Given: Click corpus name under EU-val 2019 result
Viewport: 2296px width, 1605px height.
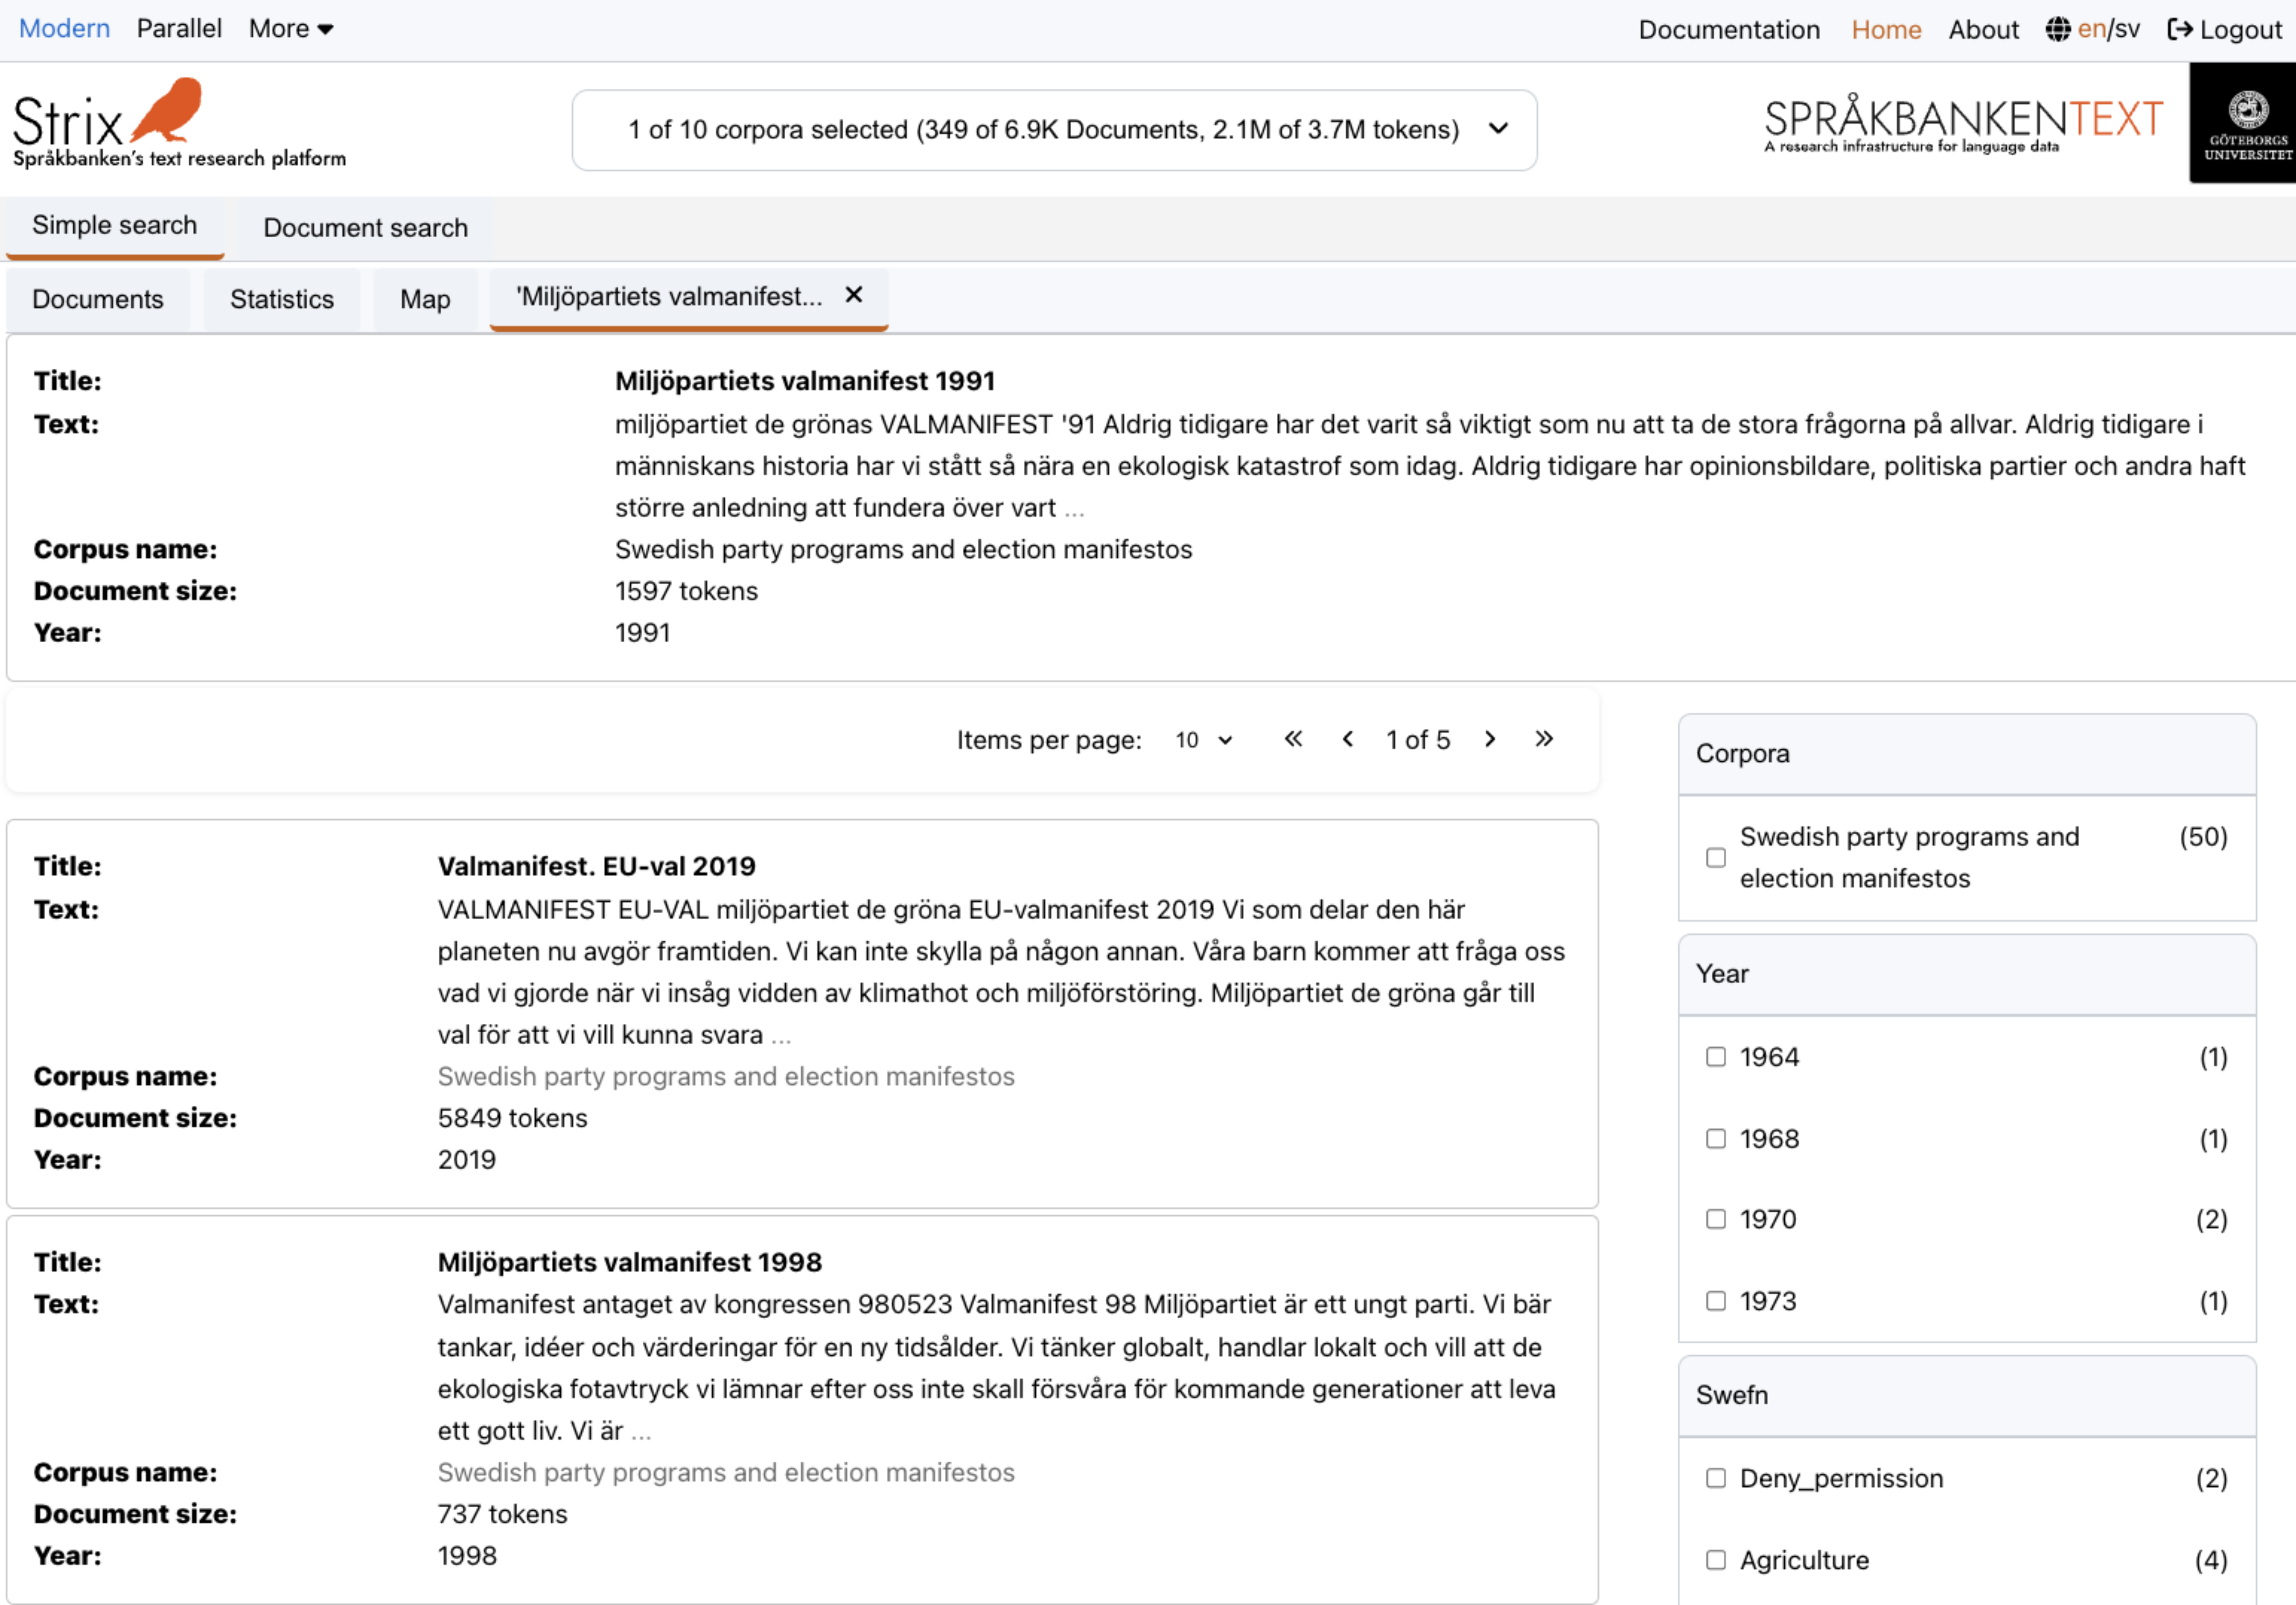Looking at the screenshot, I should point(726,1076).
